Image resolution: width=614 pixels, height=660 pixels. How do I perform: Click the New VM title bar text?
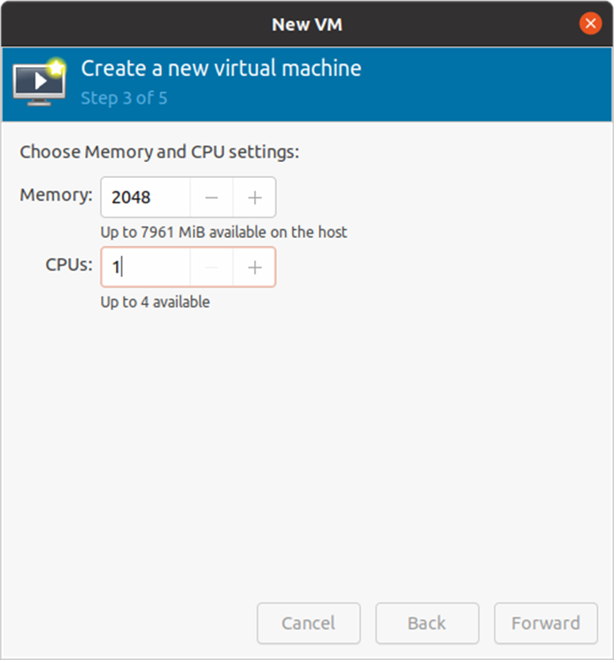coord(306,24)
